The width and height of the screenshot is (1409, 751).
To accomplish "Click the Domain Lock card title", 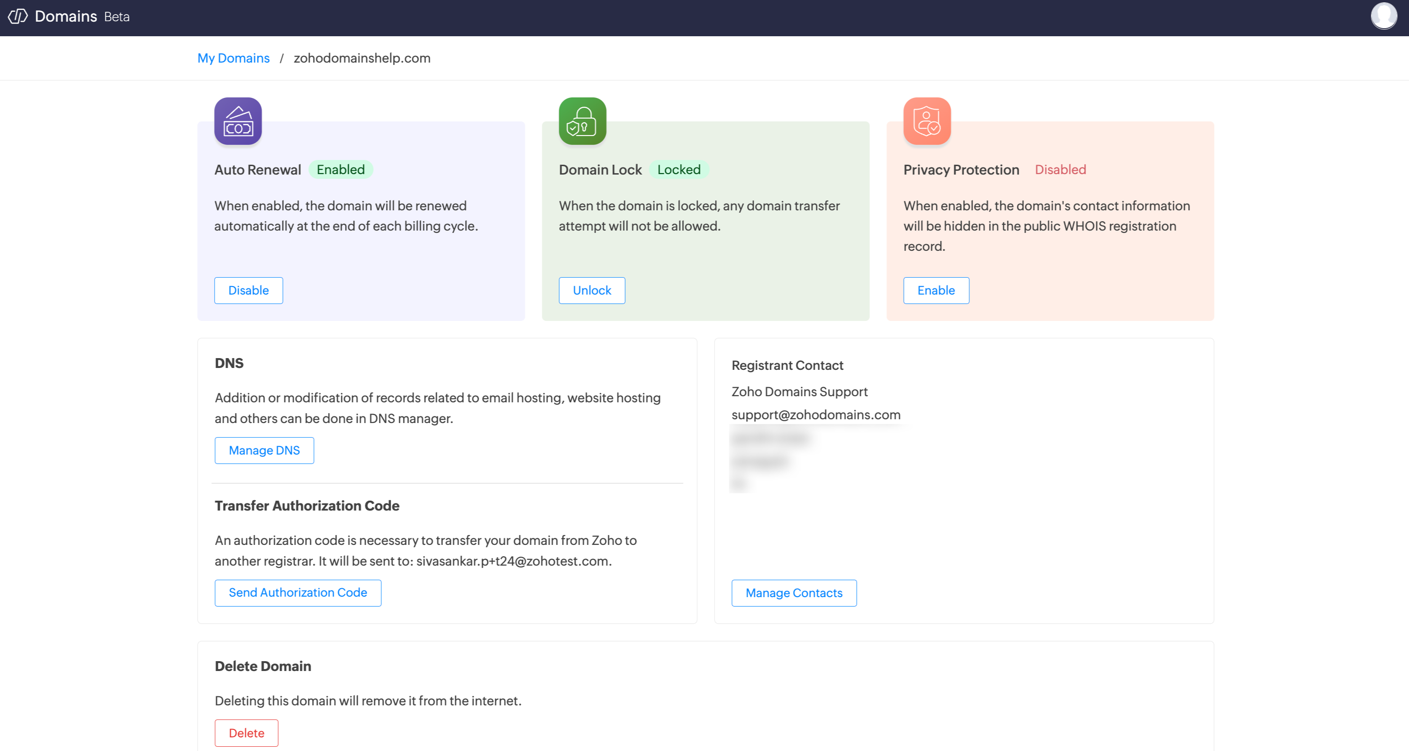I will point(601,169).
